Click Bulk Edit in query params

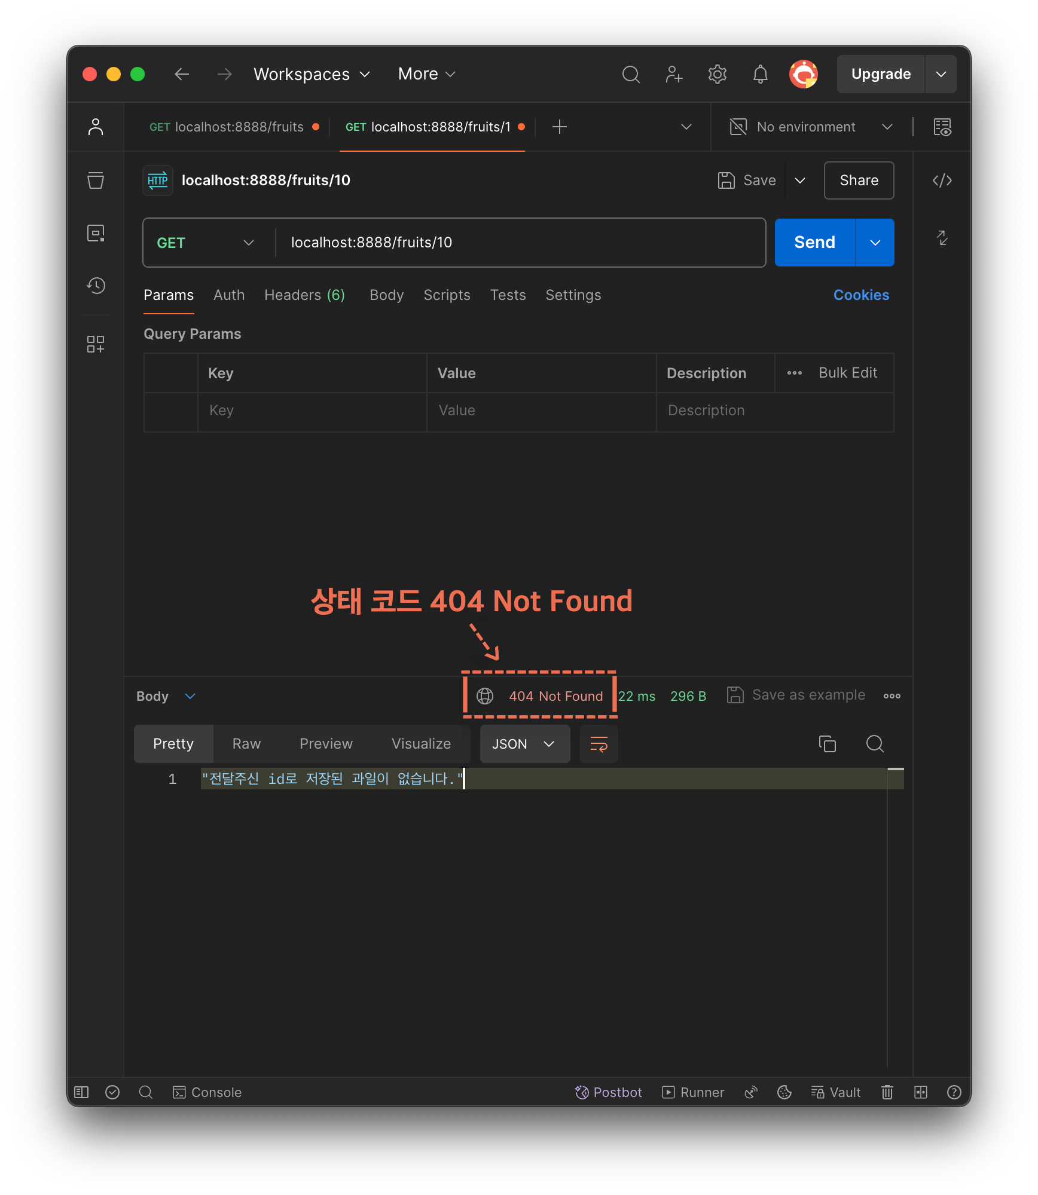(847, 373)
